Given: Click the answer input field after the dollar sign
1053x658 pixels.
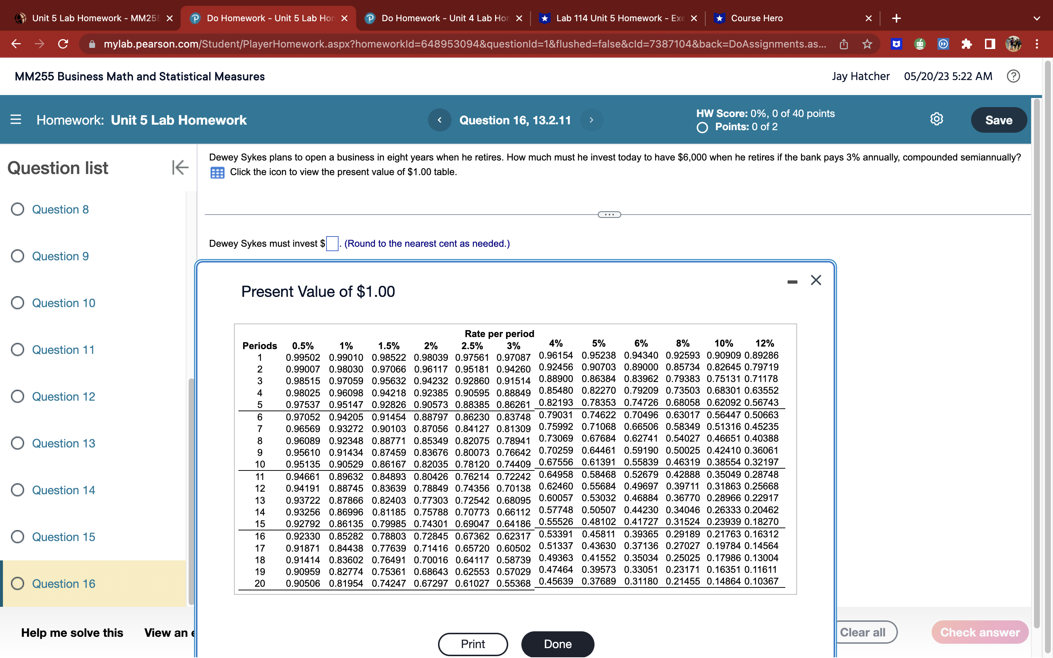Looking at the screenshot, I should click(332, 244).
